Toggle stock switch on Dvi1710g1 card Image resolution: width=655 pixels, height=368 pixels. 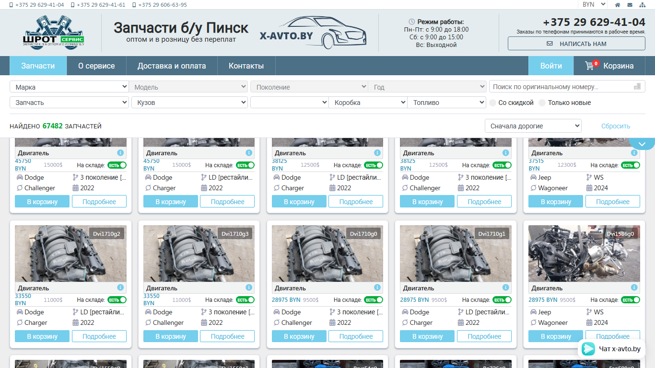pos(502,300)
